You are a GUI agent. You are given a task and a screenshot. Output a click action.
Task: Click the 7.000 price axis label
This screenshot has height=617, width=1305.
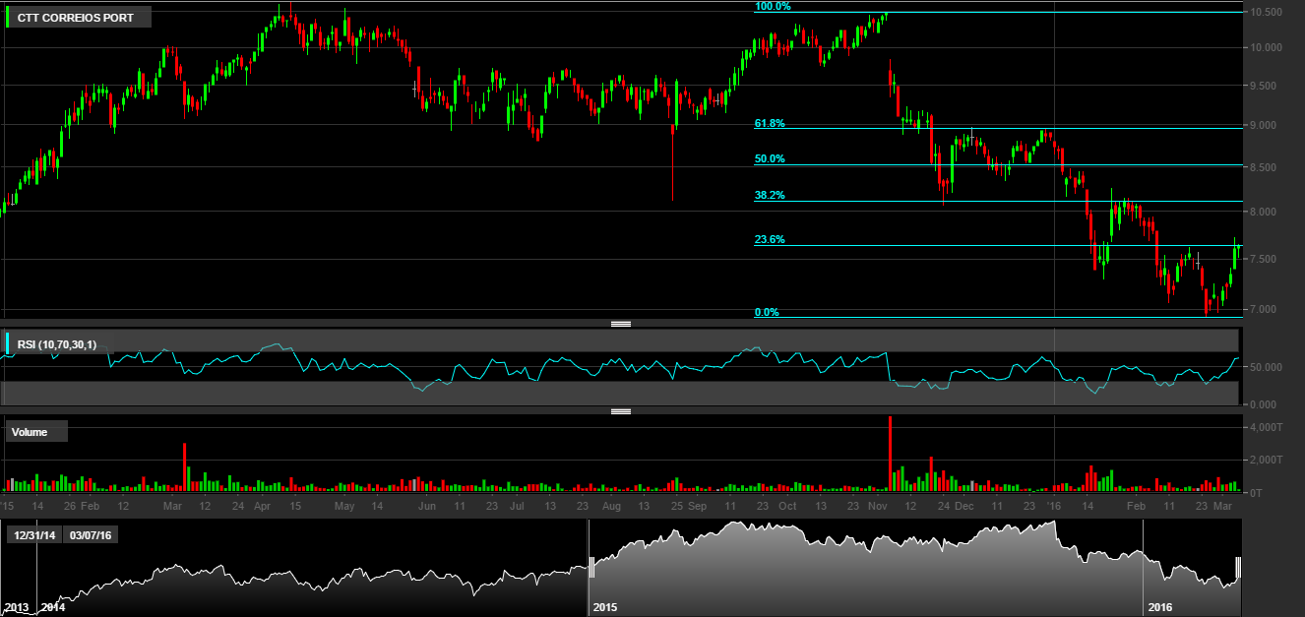tap(1265, 310)
